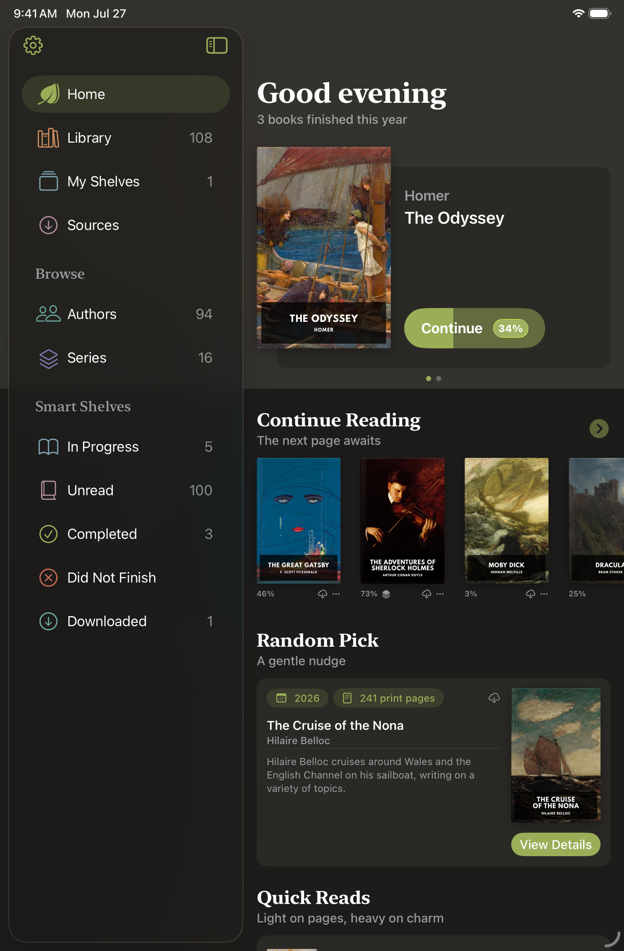624x951 pixels.
Task: Open The Cruise of the Nona cover
Action: click(x=556, y=755)
